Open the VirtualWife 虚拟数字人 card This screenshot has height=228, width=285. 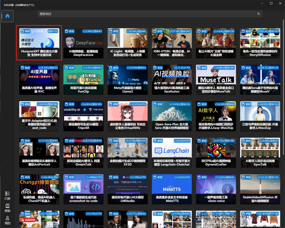128,116
